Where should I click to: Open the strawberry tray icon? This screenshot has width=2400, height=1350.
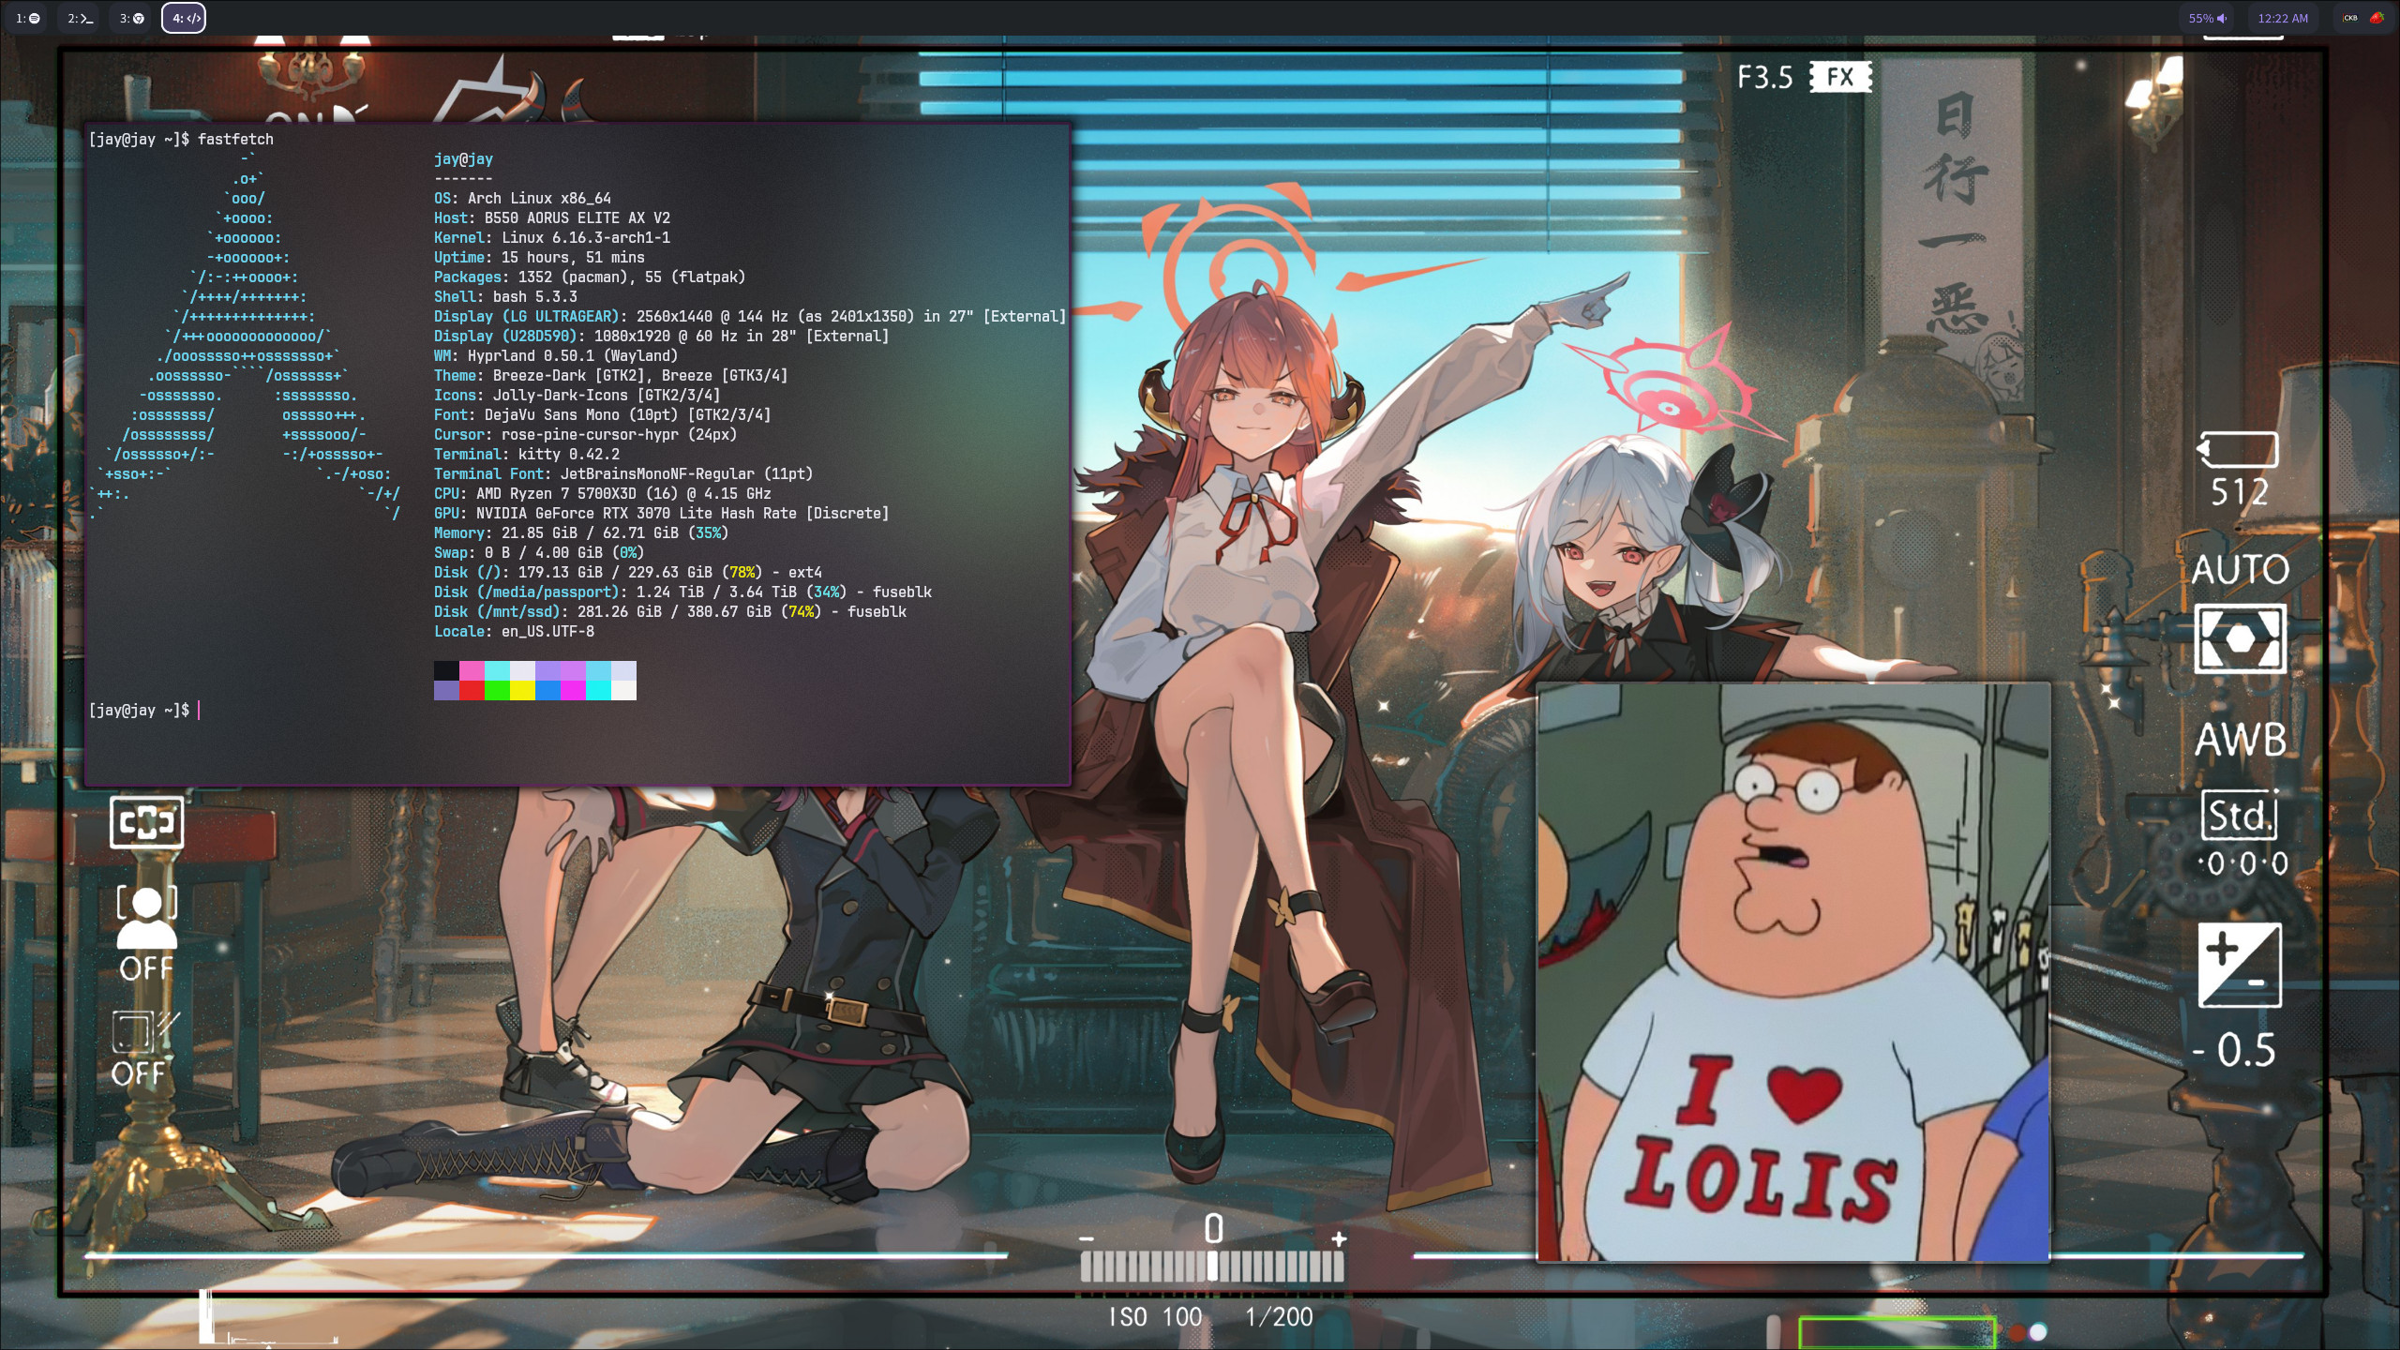click(2377, 18)
